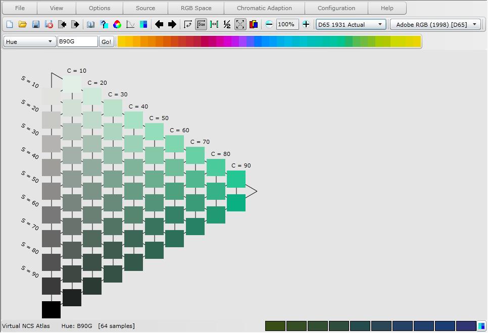
Task: Toggle the one-half scale icon
Action: (227, 24)
